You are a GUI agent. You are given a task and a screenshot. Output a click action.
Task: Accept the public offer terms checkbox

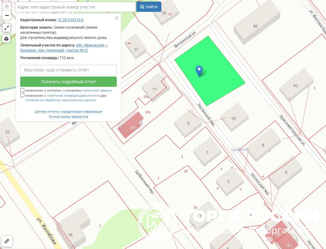click(22, 90)
